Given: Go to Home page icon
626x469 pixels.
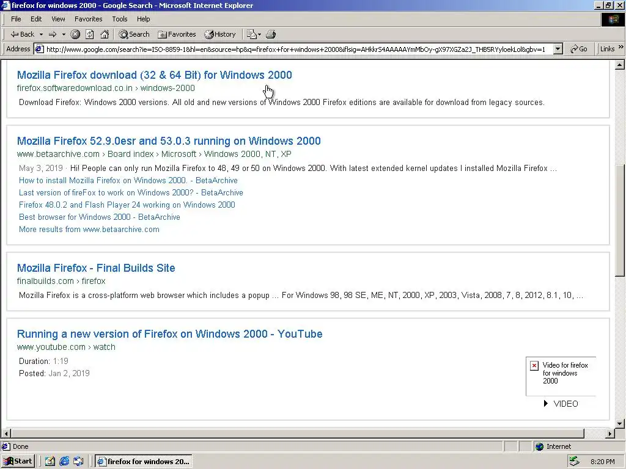Looking at the screenshot, I should [x=105, y=34].
